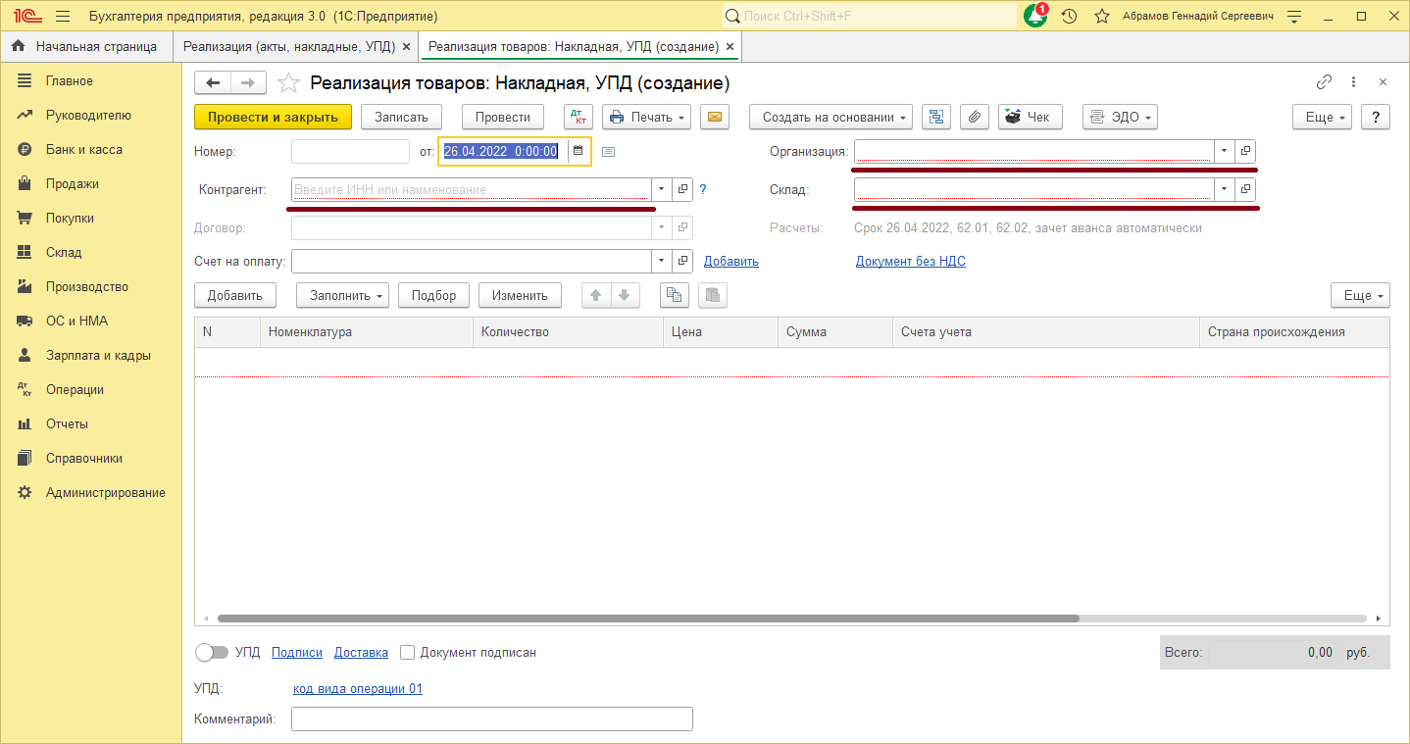Screen dimensions: 1410x744
Task: Click the document structure icon beside Создать на основании
Action: click(x=936, y=117)
